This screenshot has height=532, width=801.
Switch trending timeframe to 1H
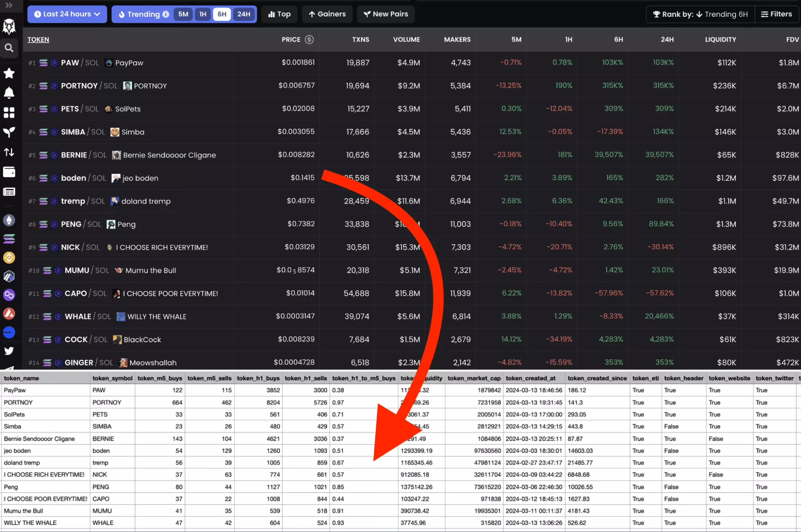pos(203,14)
